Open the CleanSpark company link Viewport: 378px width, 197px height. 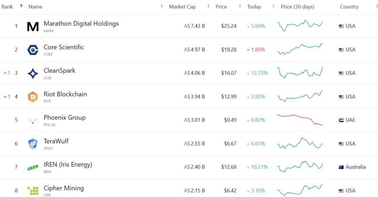(59, 70)
